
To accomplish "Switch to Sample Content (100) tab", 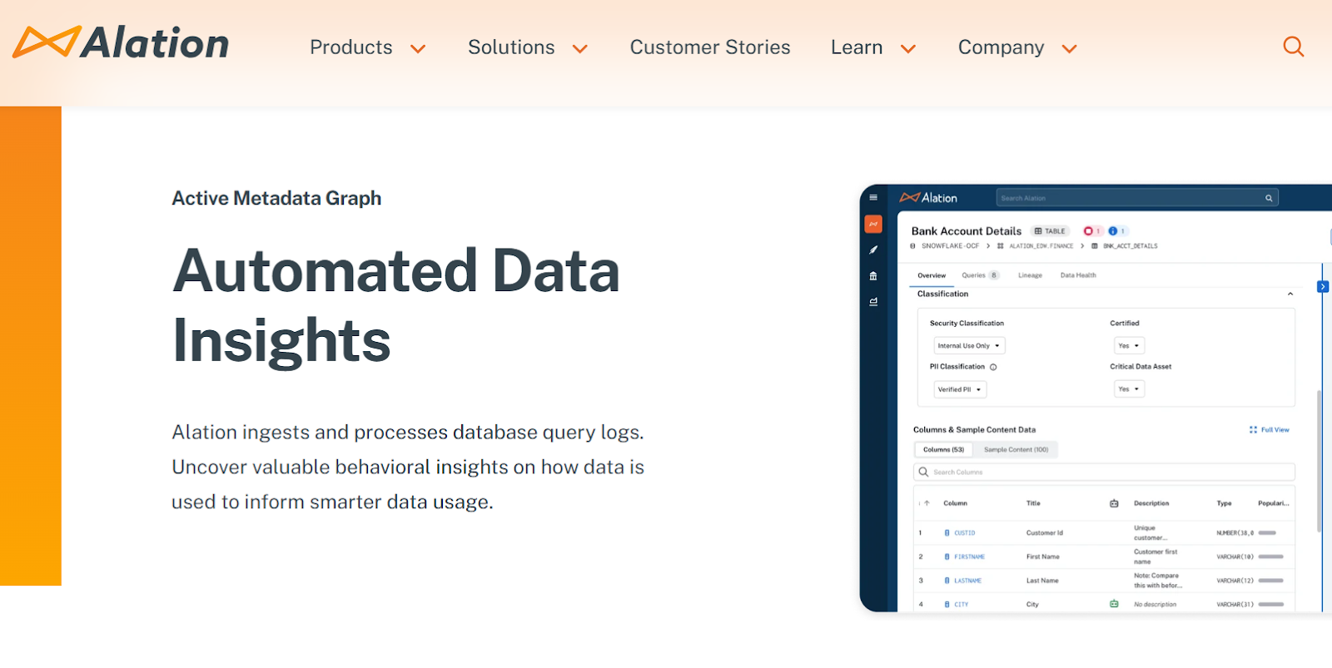I will [x=1016, y=450].
